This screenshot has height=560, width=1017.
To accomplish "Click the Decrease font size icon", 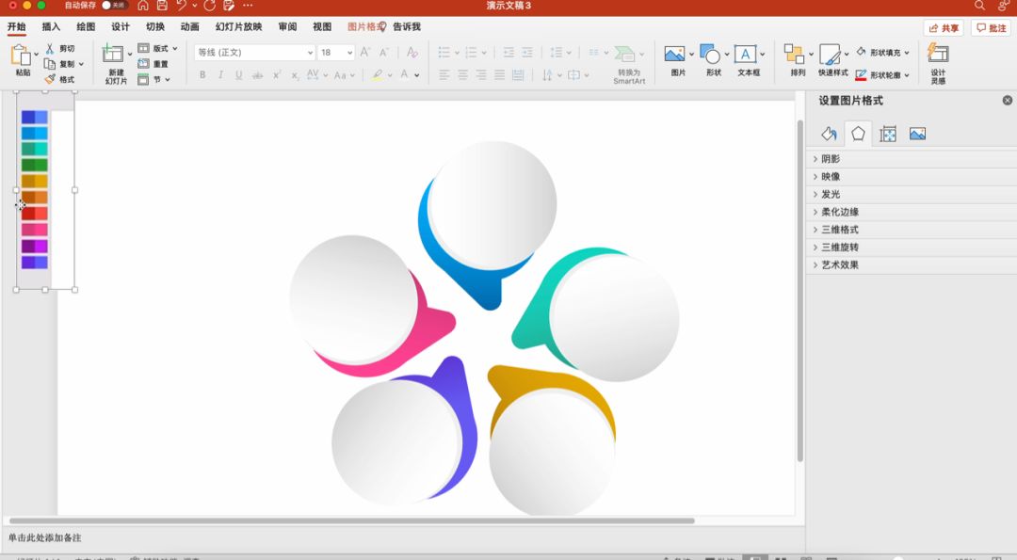I will click(384, 52).
